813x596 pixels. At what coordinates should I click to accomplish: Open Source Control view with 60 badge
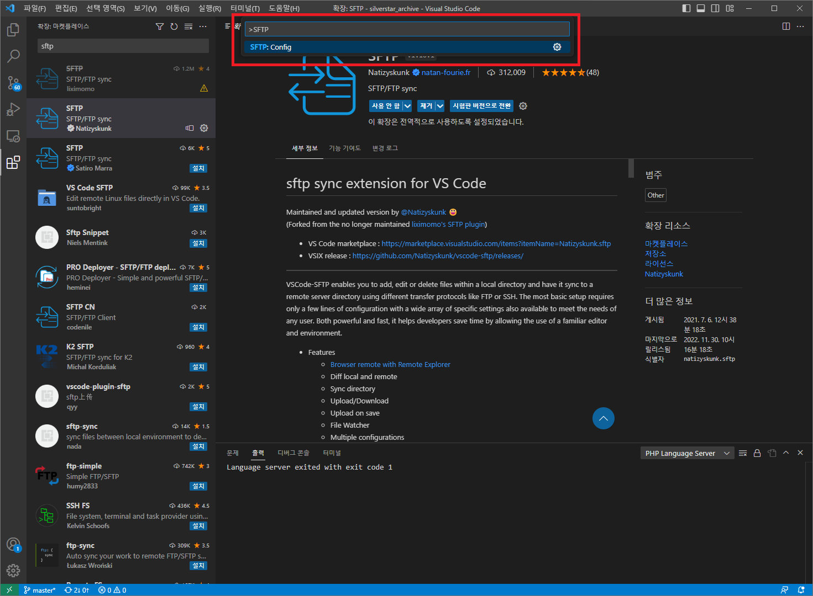13,83
